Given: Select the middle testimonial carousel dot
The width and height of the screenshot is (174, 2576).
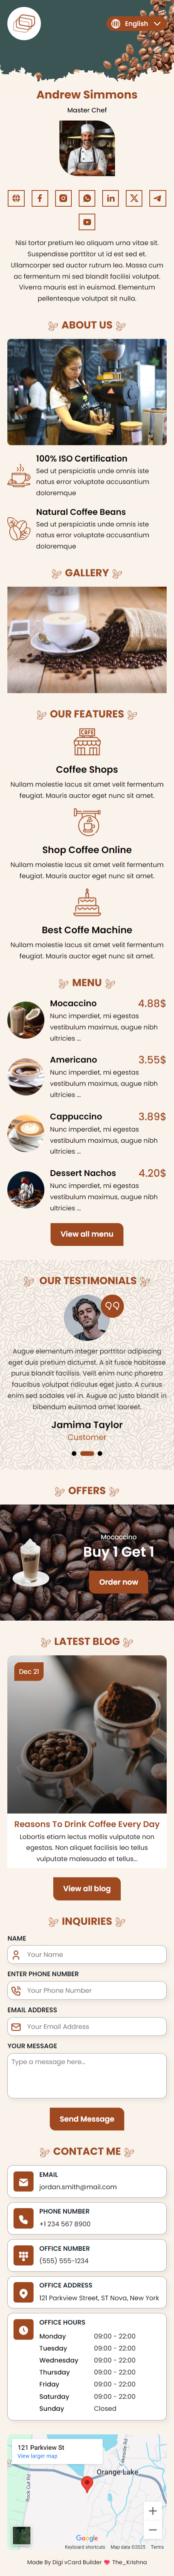Looking at the screenshot, I should click(87, 1453).
